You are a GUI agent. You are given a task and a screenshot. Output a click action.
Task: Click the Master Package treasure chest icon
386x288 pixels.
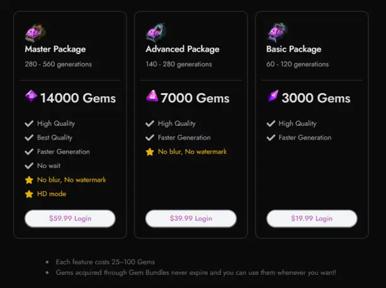click(x=35, y=33)
